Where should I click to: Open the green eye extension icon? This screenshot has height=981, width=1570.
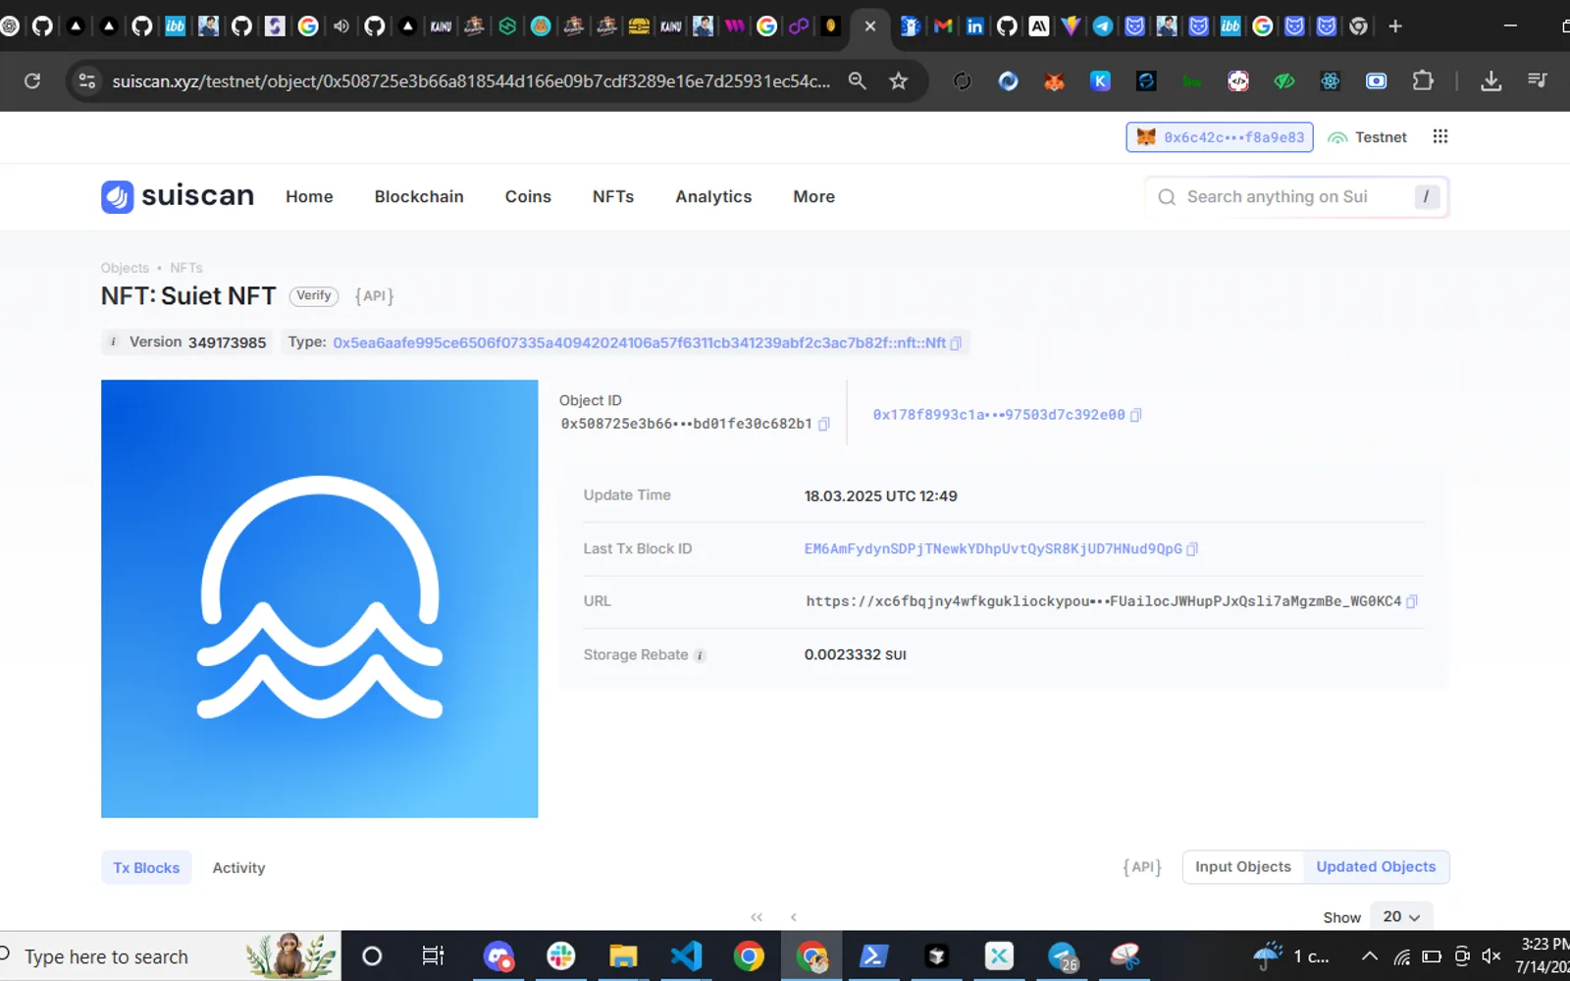pyautogui.click(x=1283, y=81)
